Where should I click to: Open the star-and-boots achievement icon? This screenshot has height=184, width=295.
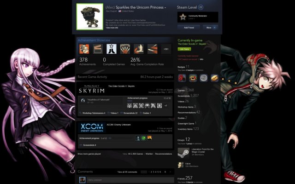[112, 49]
